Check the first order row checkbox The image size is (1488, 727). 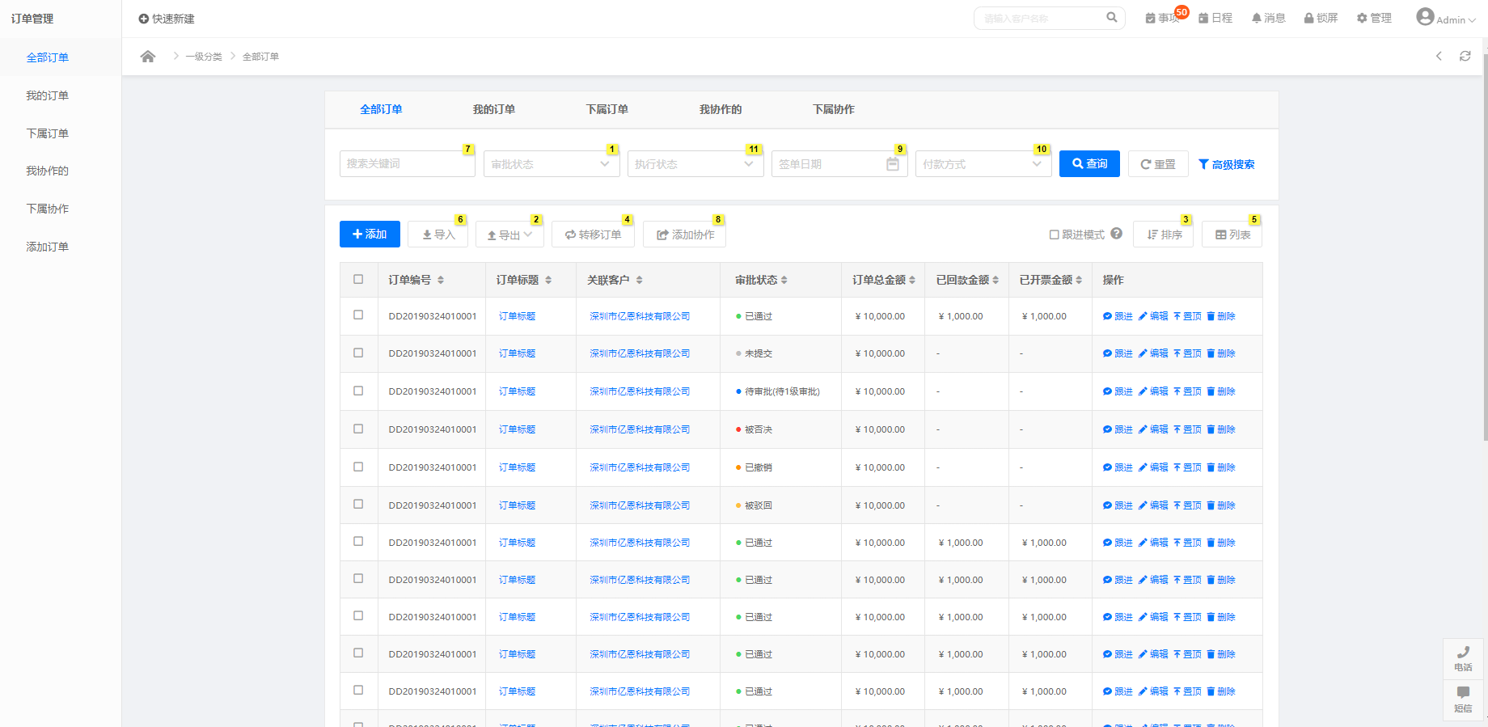tap(358, 315)
